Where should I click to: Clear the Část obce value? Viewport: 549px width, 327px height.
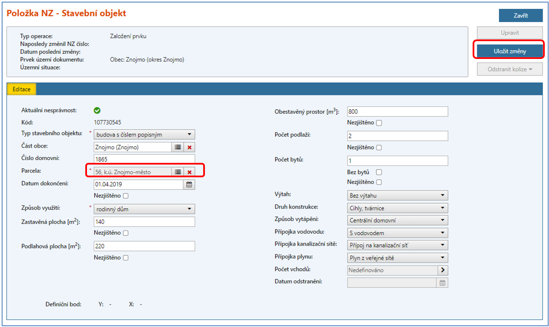point(189,147)
